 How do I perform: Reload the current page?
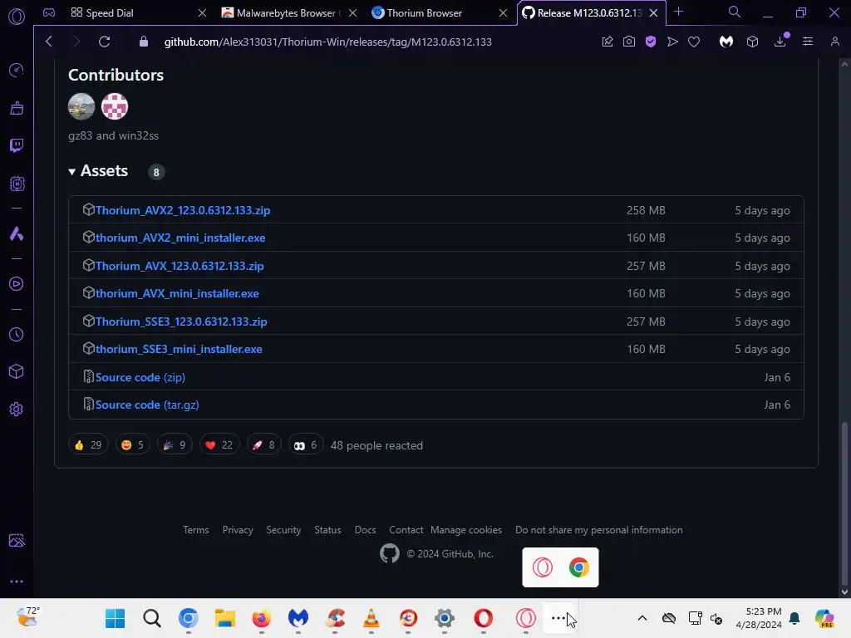[104, 42]
